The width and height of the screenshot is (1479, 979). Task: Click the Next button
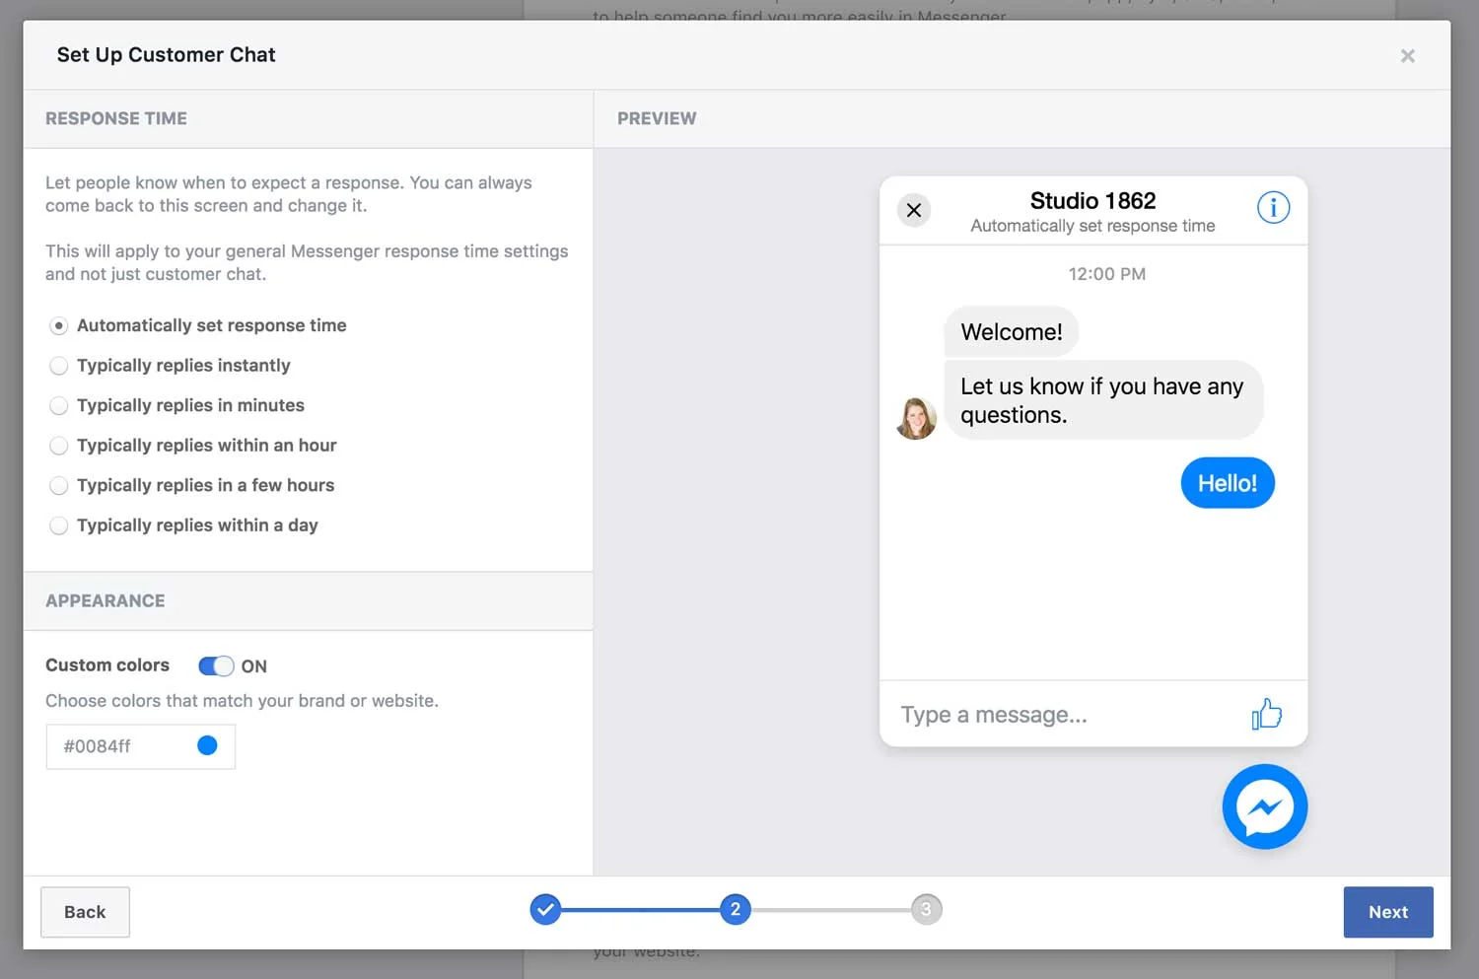coord(1387,912)
